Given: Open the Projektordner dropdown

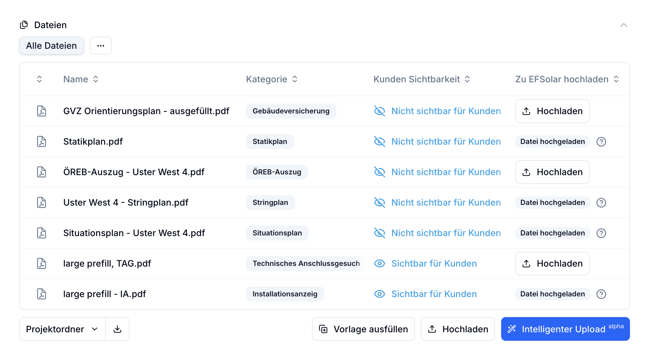Looking at the screenshot, I should pyautogui.click(x=62, y=329).
